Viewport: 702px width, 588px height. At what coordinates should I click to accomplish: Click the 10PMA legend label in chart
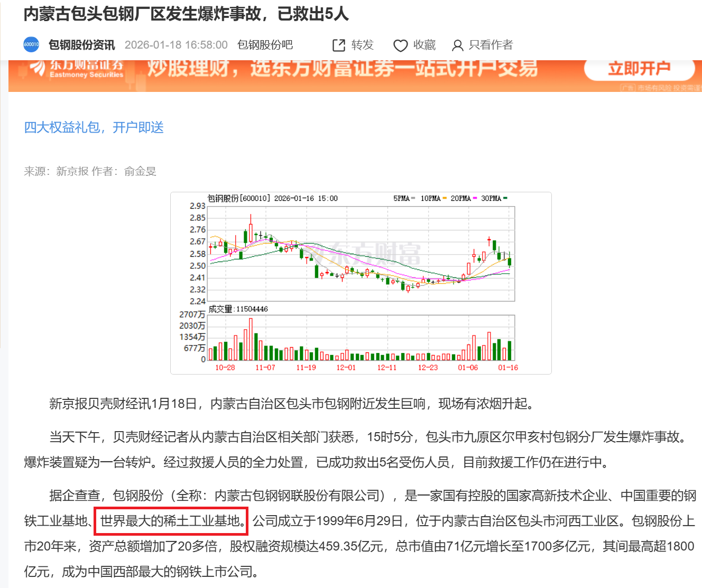pos(430,198)
